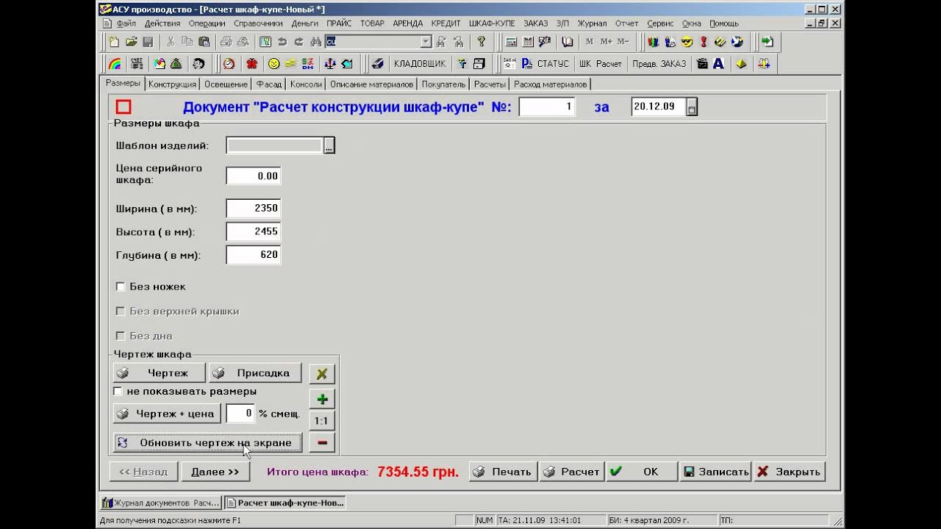Viewport: 941px width, 529px height.
Task: Click the rainbow icon
Action: [x=115, y=64]
